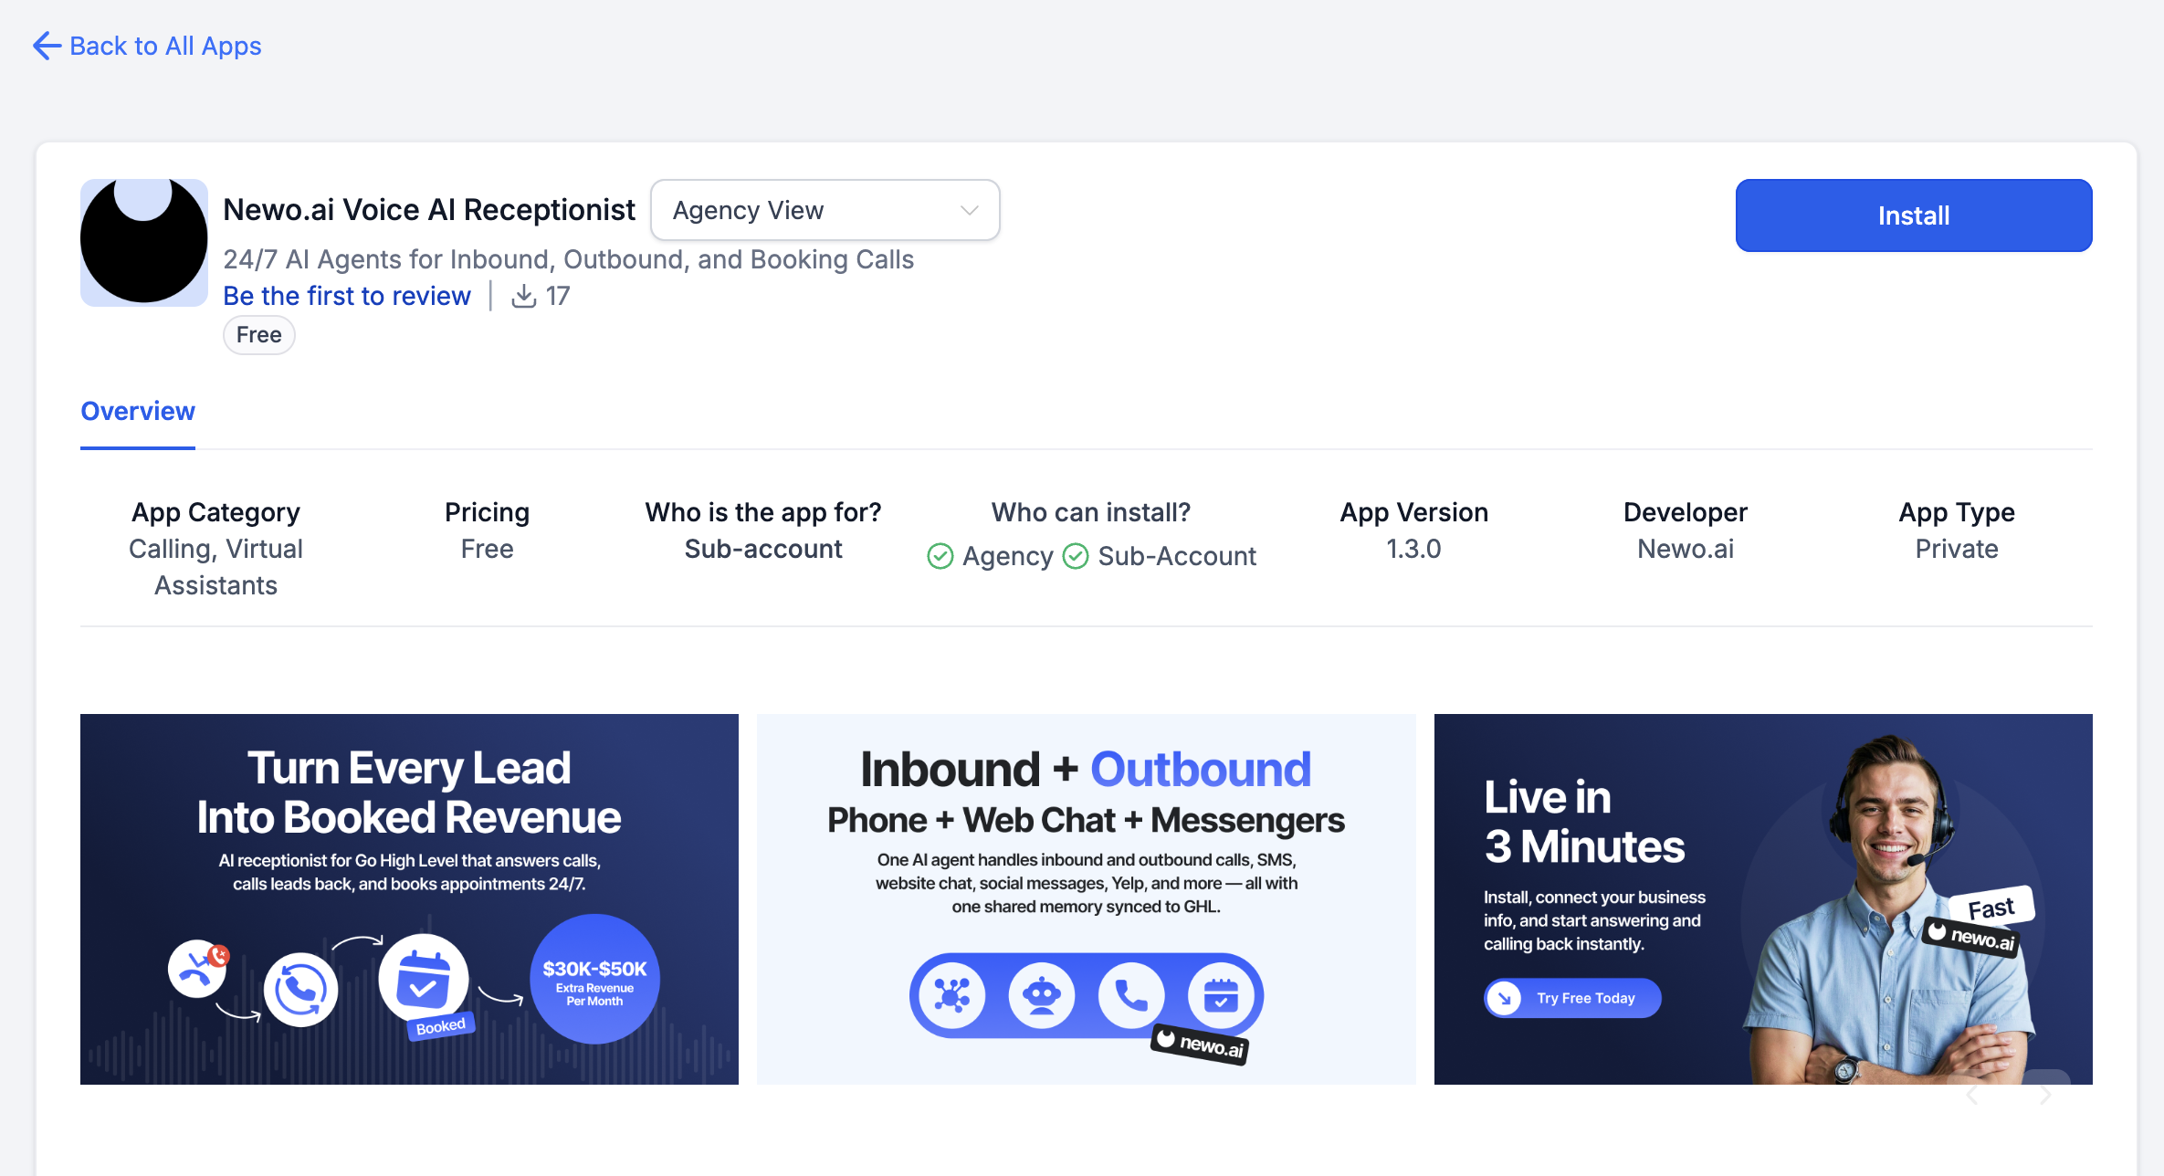The image size is (2164, 1176).
Task: Click the green check icon beside Agency
Action: [x=940, y=556]
